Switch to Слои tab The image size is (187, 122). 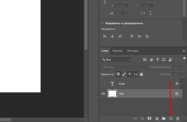point(105,51)
